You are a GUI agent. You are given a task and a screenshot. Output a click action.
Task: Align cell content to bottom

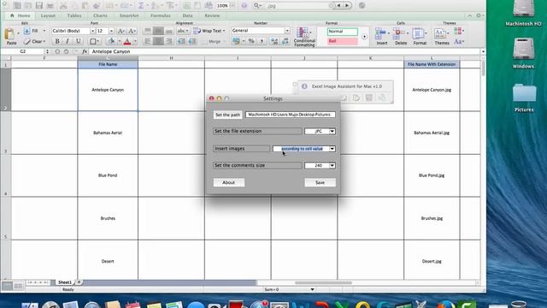click(x=169, y=31)
